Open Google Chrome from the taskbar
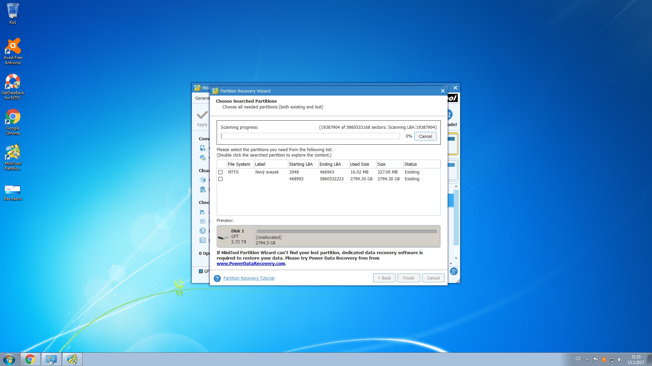 click(30, 359)
